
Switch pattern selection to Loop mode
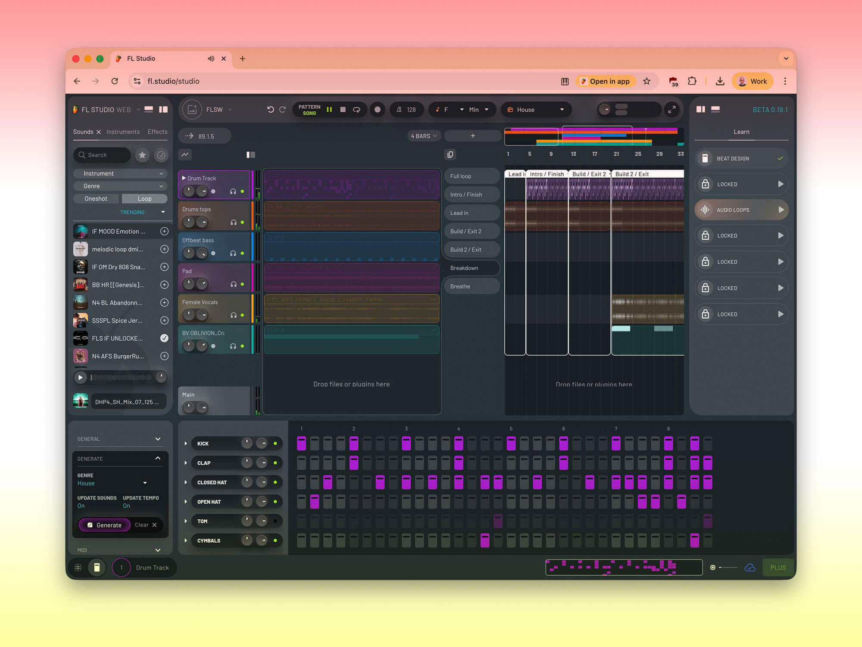144,198
